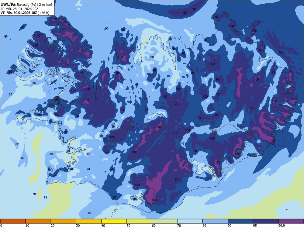Click the '93' humidity value on the map

click(x=124, y=30)
